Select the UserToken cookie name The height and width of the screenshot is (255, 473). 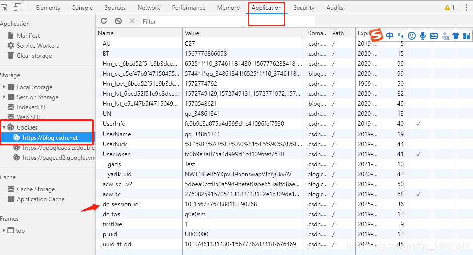tap(116, 154)
